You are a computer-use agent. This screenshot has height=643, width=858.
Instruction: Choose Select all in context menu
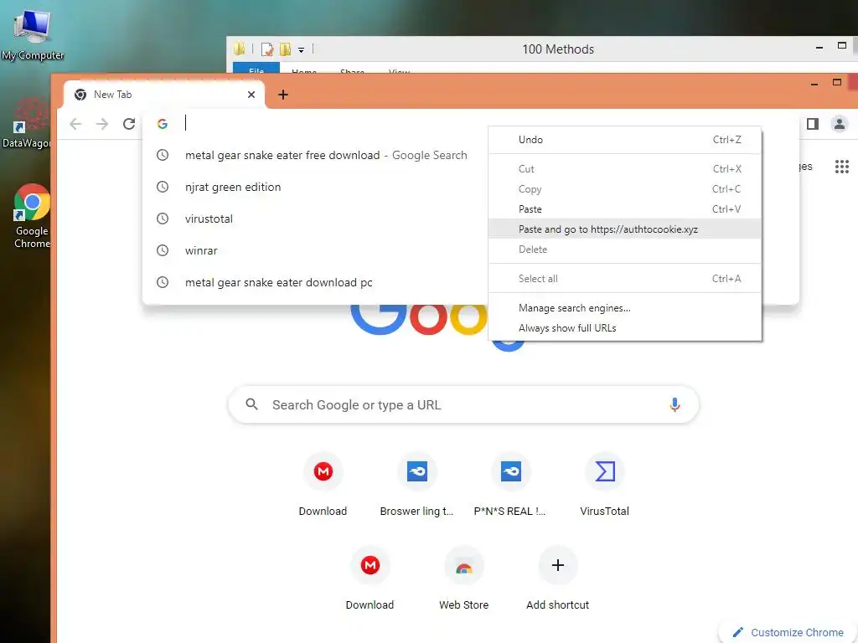624,278
